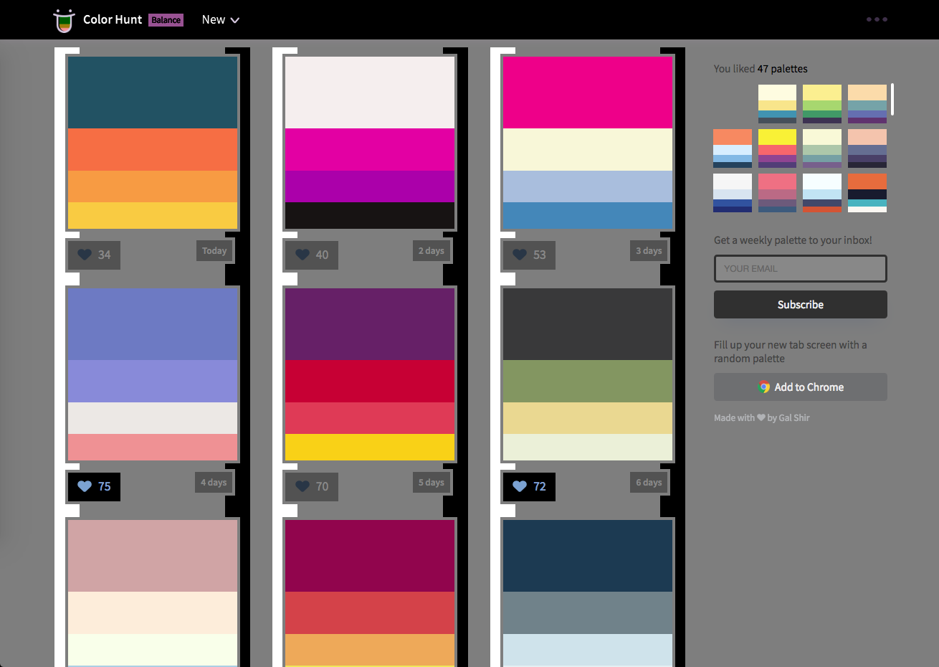Screen dimensions: 939x667
Task: Unlike the palette with 72 likes
Action: (521, 486)
